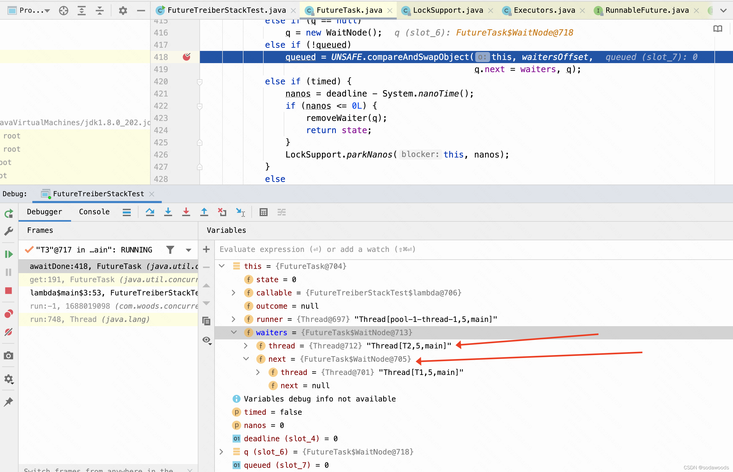Expand the callable field node

click(234, 293)
